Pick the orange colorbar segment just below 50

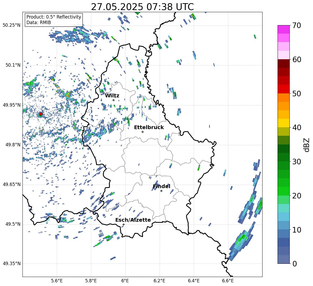pyautogui.click(x=283, y=98)
